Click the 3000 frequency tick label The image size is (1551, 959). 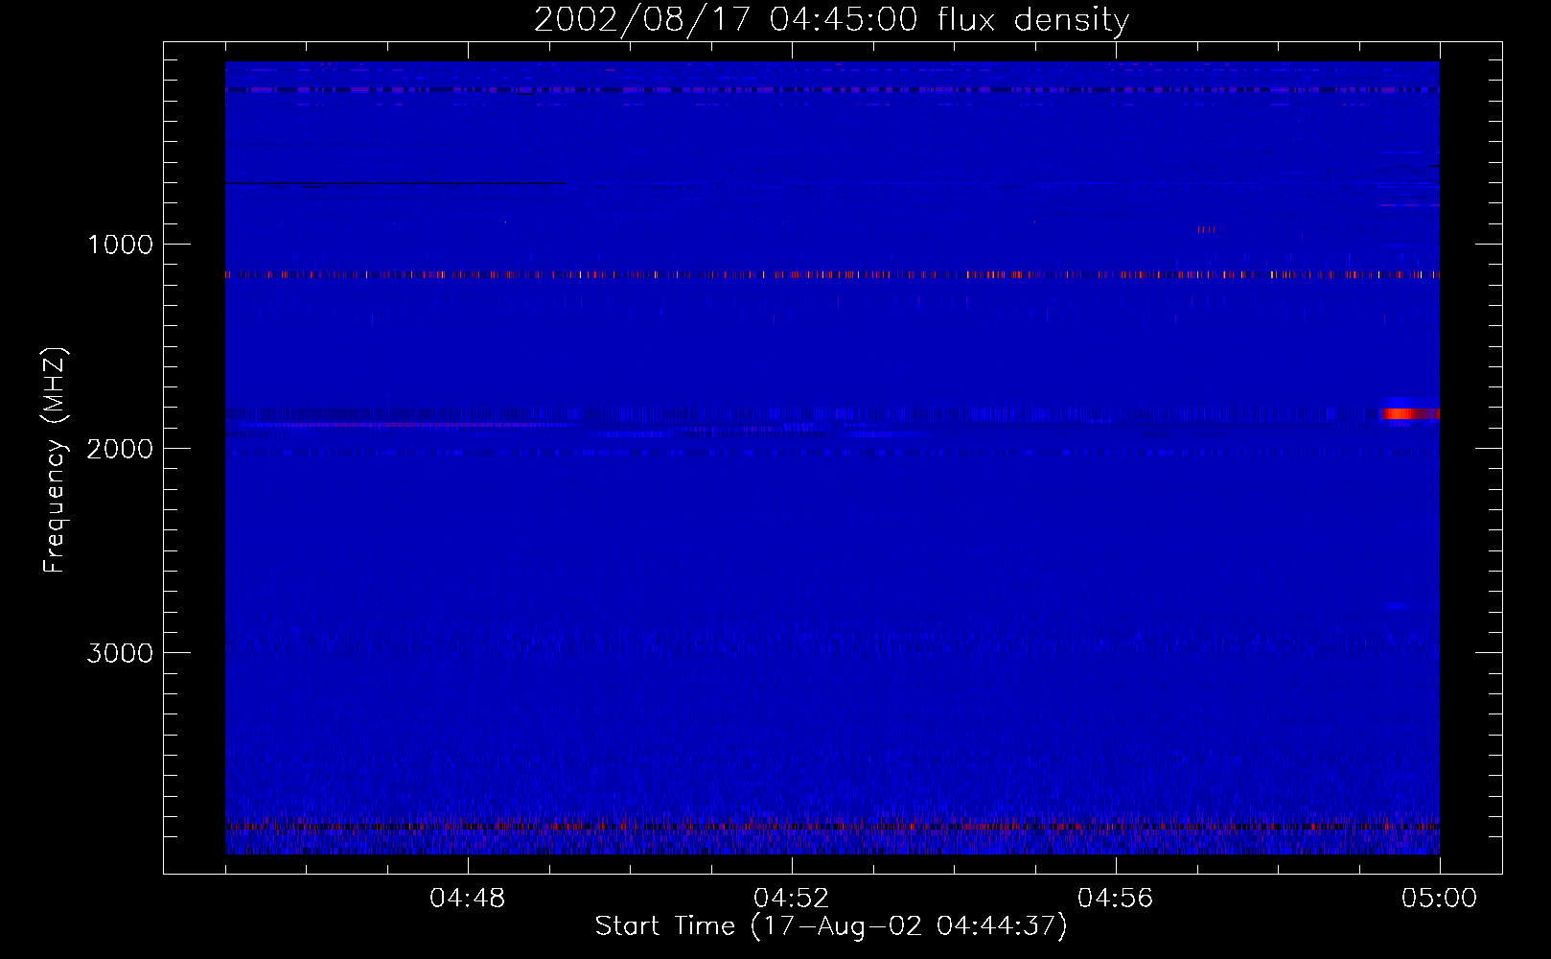[120, 653]
